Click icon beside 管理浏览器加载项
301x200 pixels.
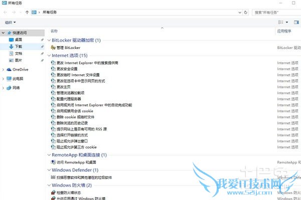click(53, 93)
